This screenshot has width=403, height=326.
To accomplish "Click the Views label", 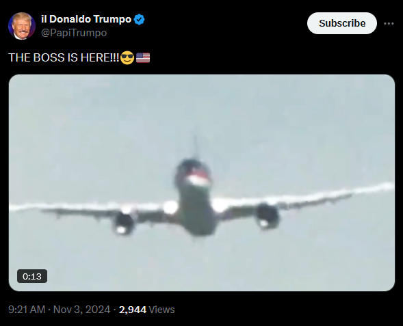I will tap(161, 310).
